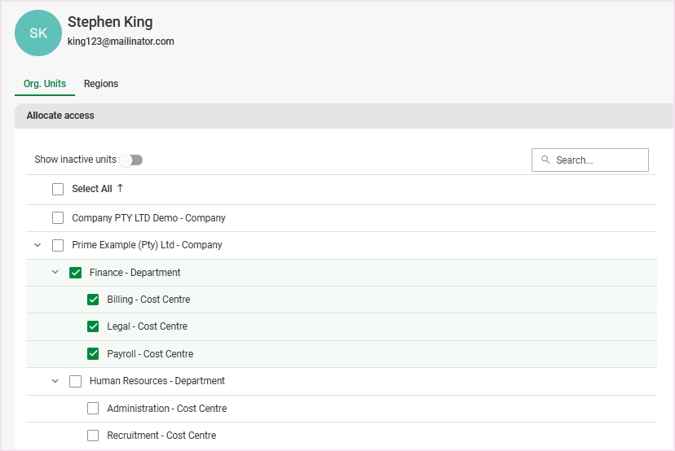Viewport: 675px width, 451px height.
Task: Focus the Search input field
Action: click(x=599, y=160)
